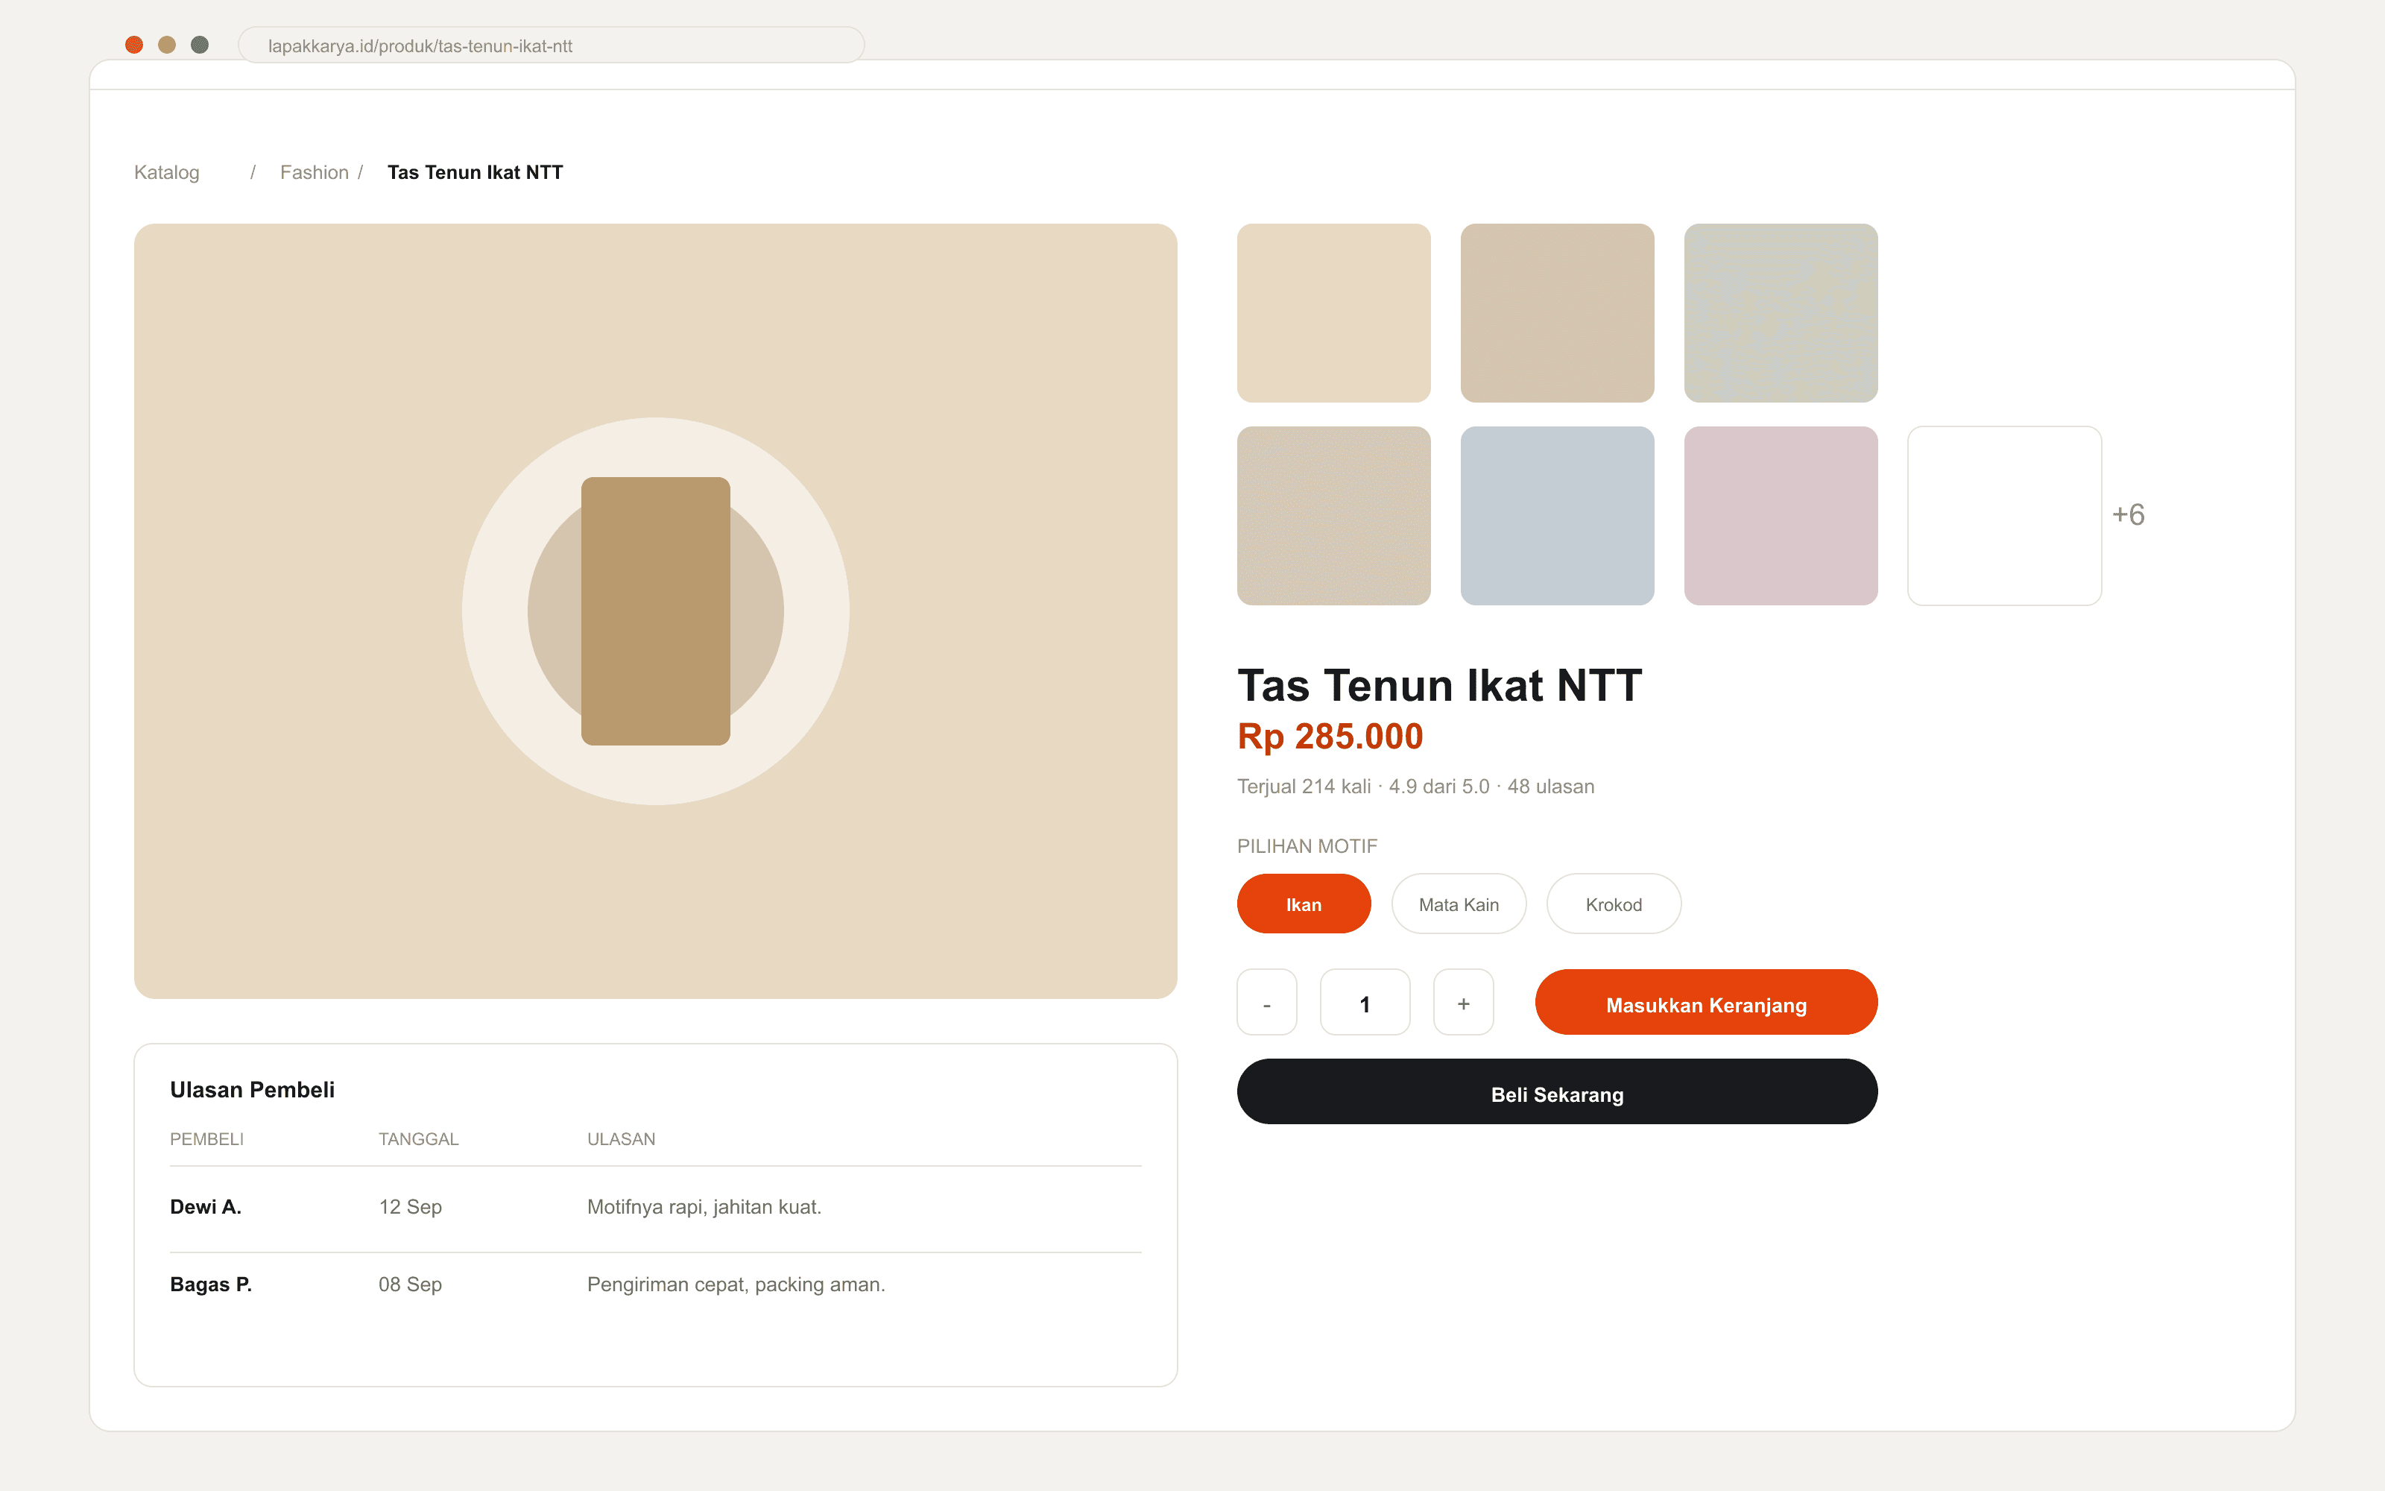The image size is (2385, 1491).
Task: Click the date 12 Sep
Action: pos(410,1207)
